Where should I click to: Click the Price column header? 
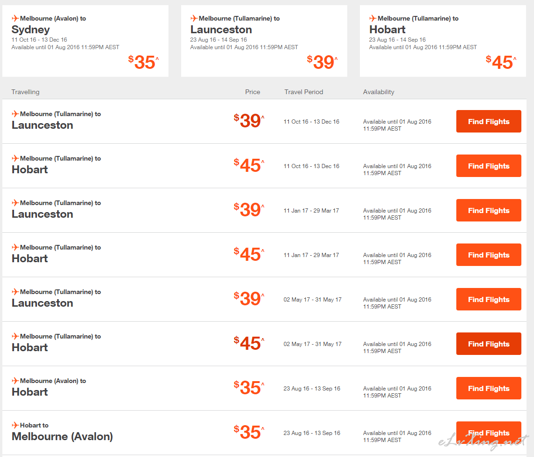click(x=252, y=92)
